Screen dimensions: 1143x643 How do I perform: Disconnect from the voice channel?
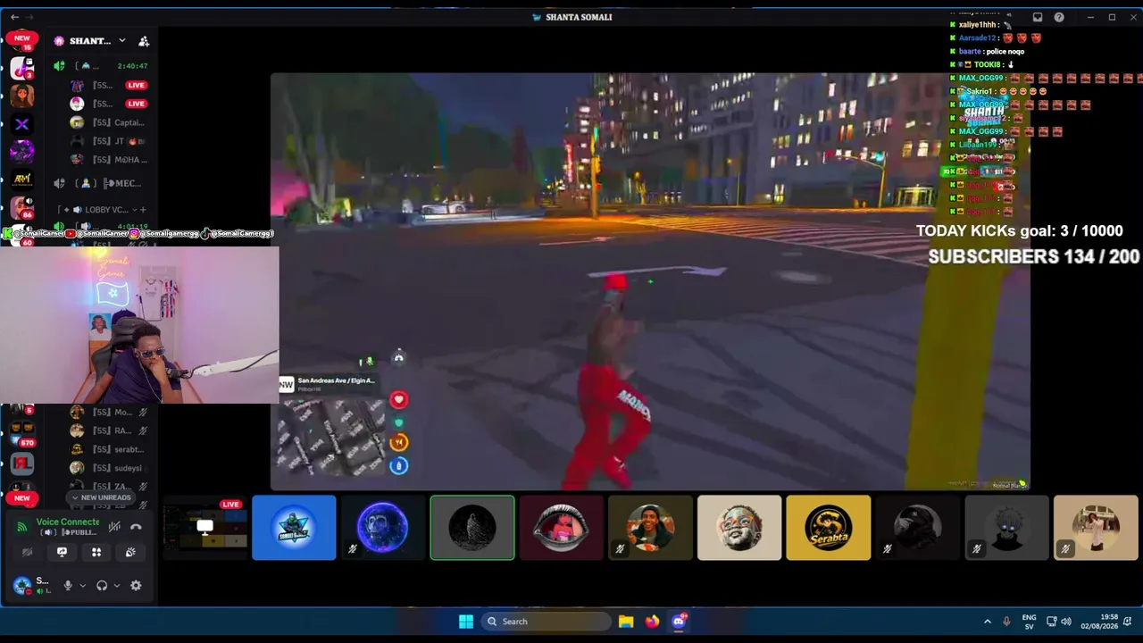coord(136,527)
